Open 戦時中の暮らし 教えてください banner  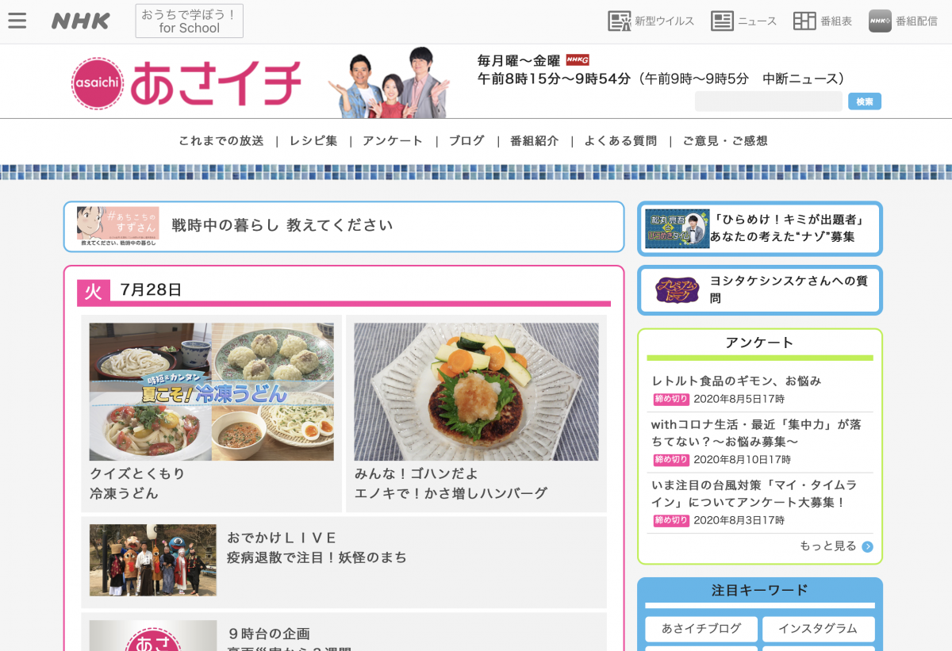[x=344, y=227]
